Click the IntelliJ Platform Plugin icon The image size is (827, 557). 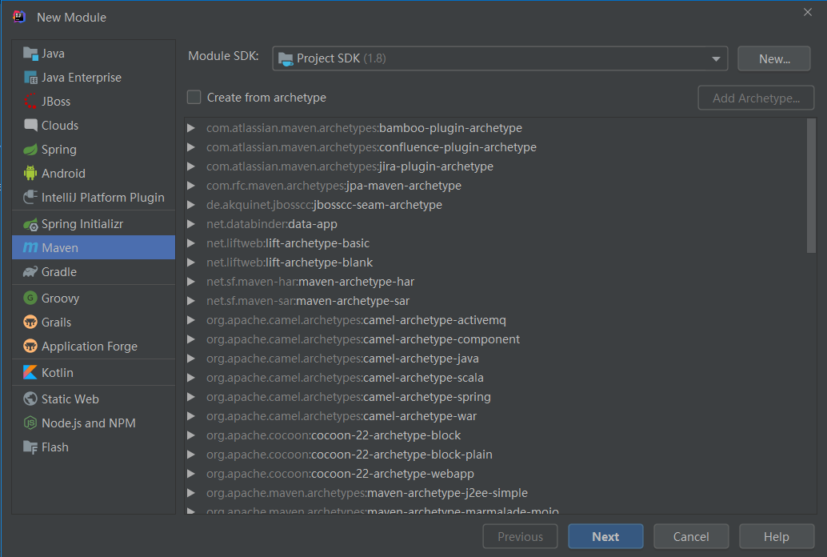[x=30, y=198]
